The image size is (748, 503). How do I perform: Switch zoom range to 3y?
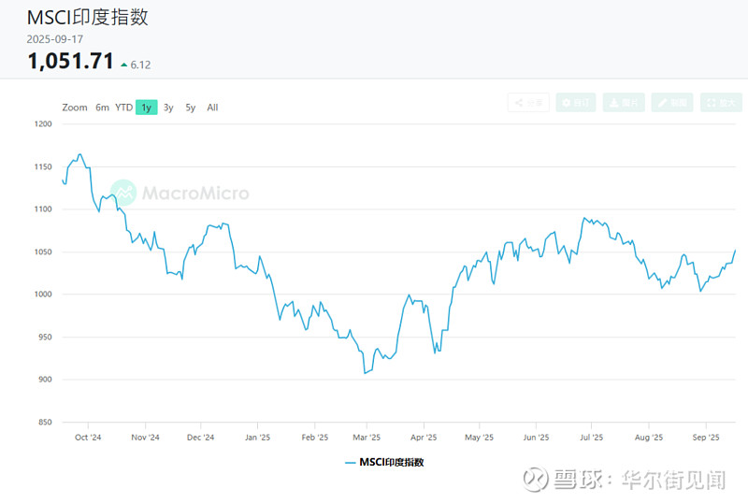pos(168,108)
